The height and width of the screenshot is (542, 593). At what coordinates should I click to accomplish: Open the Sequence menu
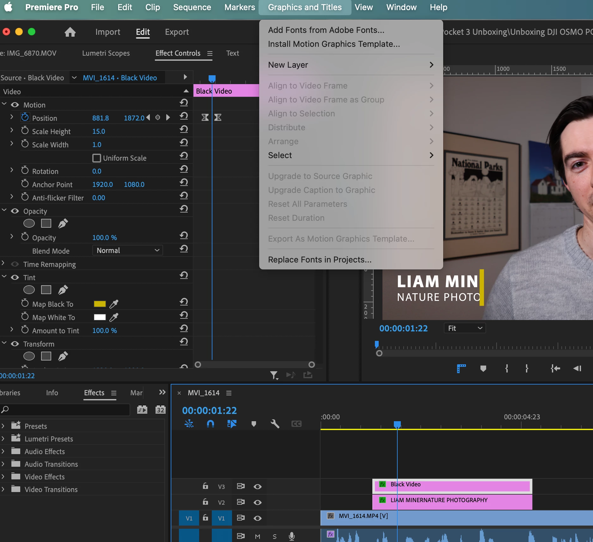click(192, 7)
